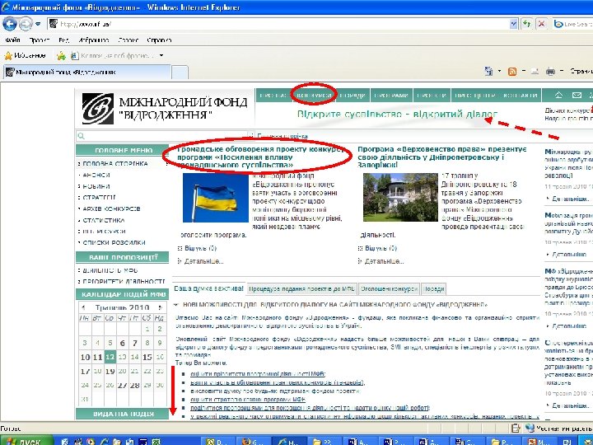Click the Print icon in command bar
Screen dimensions: 593x445
point(550,71)
